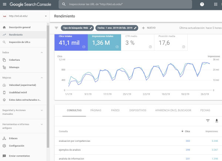Viewport: 222px width, 161px height.
Task: Toggle the Impresiones totales metric card
Action: pyautogui.click(x=104, y=42)
